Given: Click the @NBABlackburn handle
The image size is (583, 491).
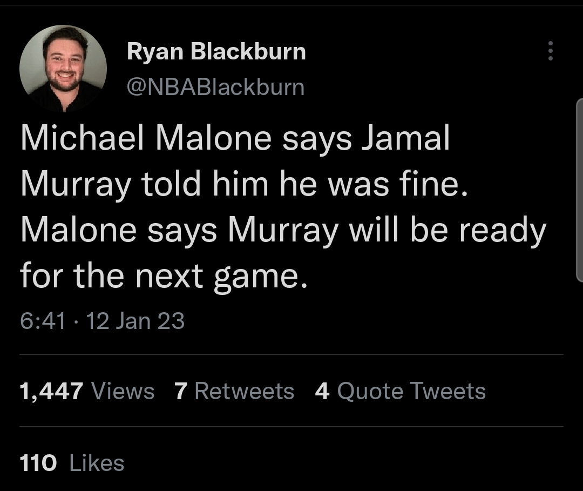Looking at the screenshot, I should (215, 86).
